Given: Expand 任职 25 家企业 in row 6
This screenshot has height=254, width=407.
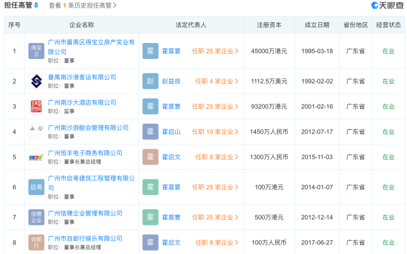Looking at the screenshot, I should point(215,187).
